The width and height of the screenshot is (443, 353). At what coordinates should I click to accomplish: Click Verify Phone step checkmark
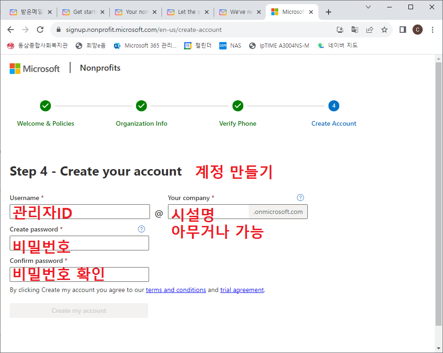click(x=238, y=106)
